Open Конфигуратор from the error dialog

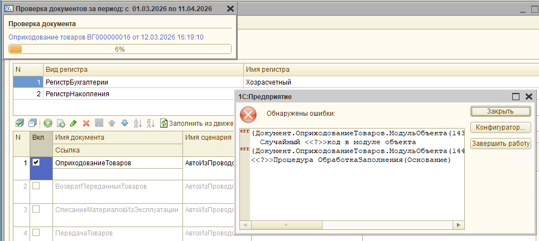[501, 127]
